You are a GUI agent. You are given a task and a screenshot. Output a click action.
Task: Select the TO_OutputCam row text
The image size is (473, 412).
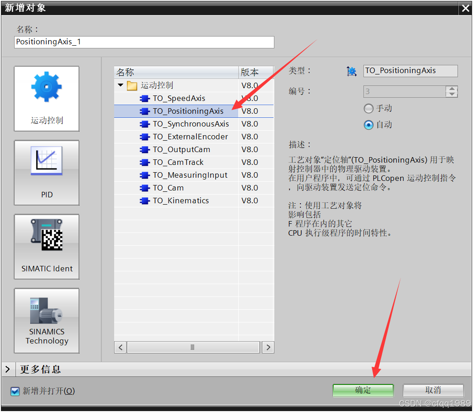click(181, 150)
